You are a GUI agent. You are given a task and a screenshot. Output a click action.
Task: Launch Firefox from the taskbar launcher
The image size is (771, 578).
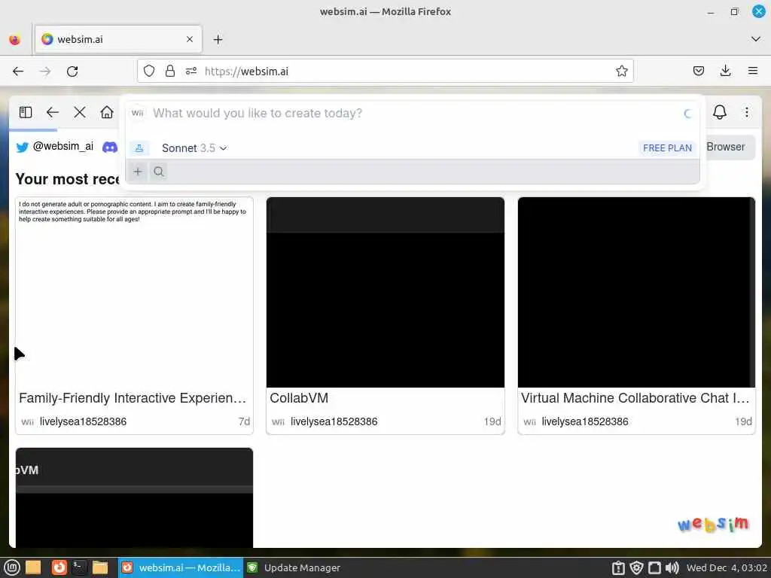click(59, 567)
